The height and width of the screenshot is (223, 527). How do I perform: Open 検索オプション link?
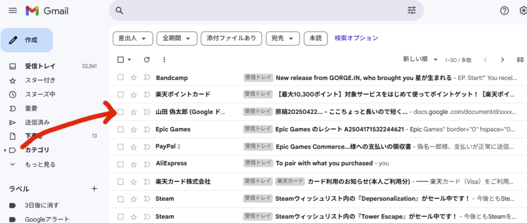tap(356, 38)
